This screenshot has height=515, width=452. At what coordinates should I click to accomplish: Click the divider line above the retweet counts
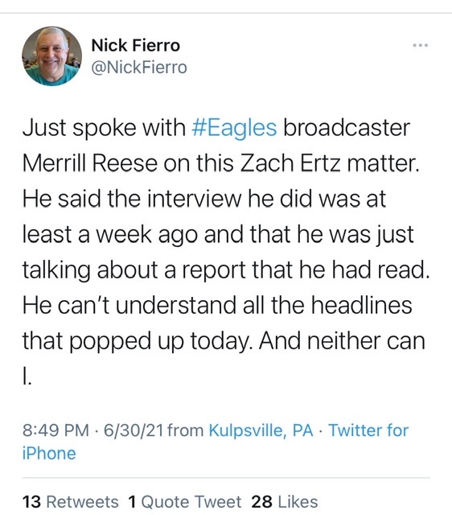point(226,478)
